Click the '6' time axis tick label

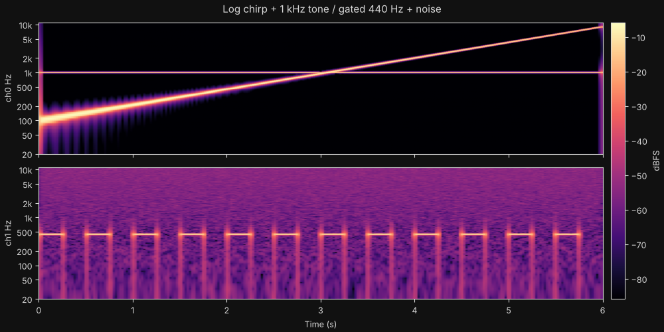603,311
